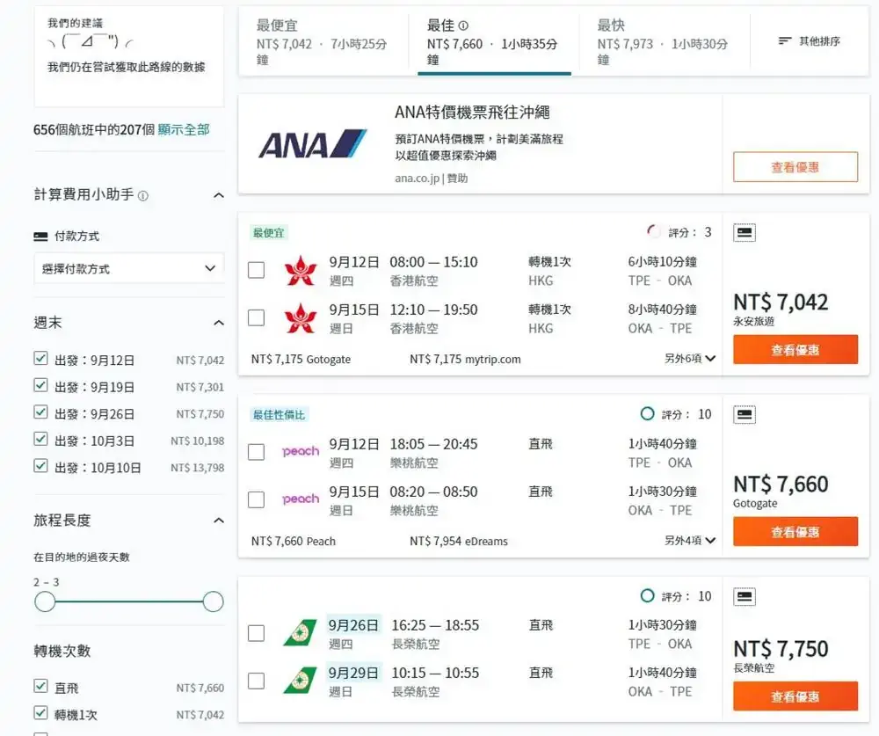
Task: Click the 最便宜 green tag
Action: click(268, 233)
